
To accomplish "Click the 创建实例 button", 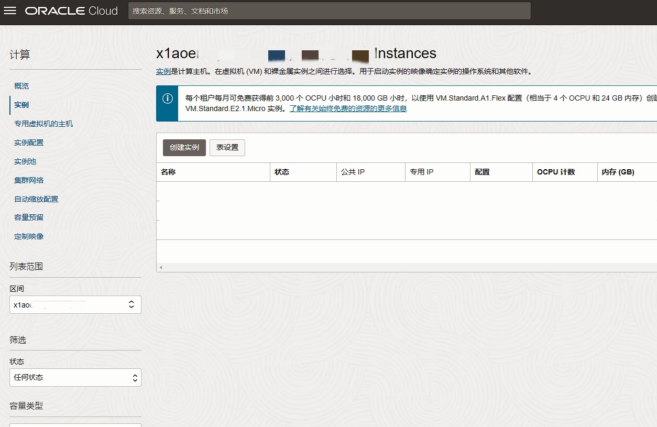I will click(184, 148).
